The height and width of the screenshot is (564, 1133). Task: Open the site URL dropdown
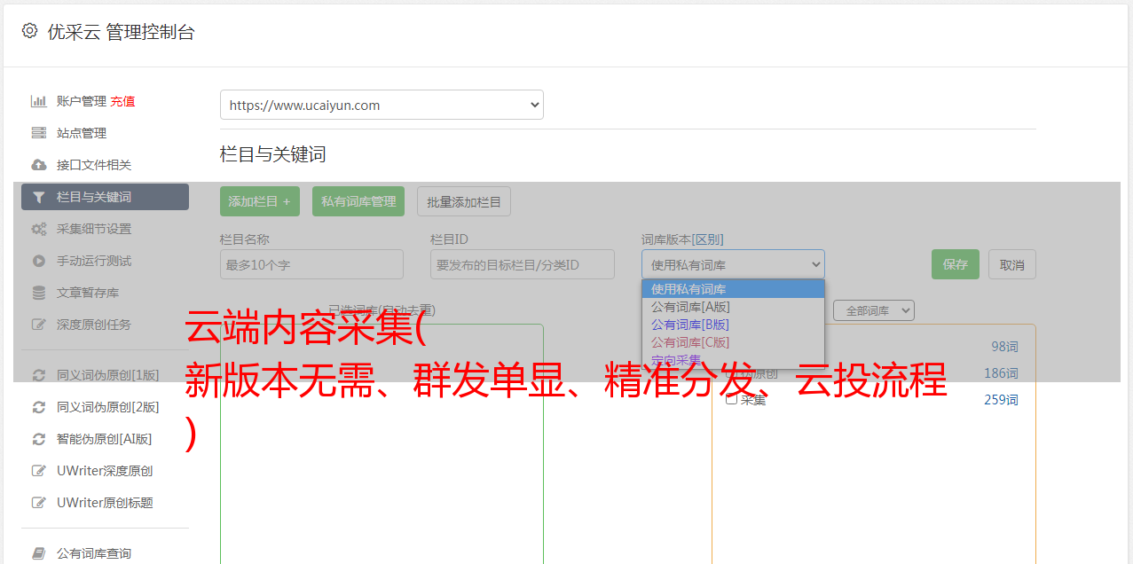pos(382,105)
